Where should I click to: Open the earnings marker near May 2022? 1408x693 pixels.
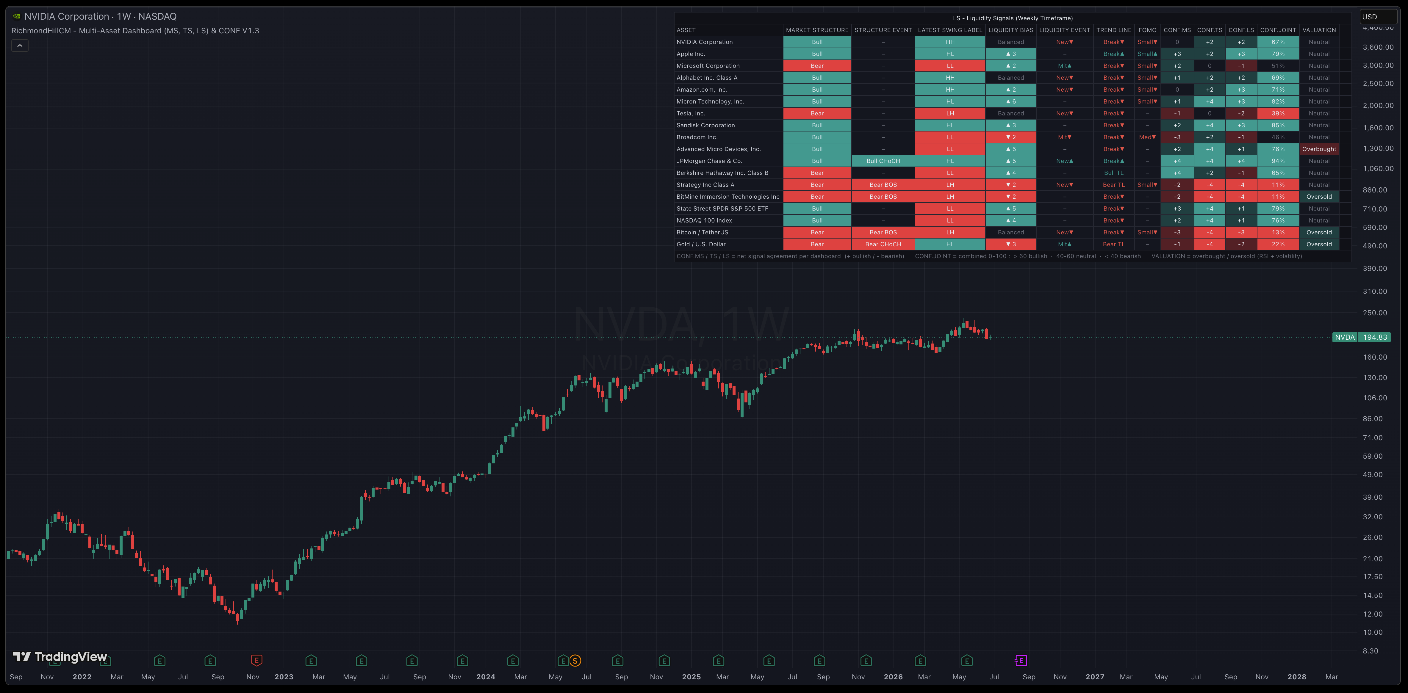click(159, 660)
